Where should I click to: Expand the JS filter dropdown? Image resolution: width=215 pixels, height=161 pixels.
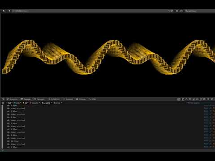26,103
